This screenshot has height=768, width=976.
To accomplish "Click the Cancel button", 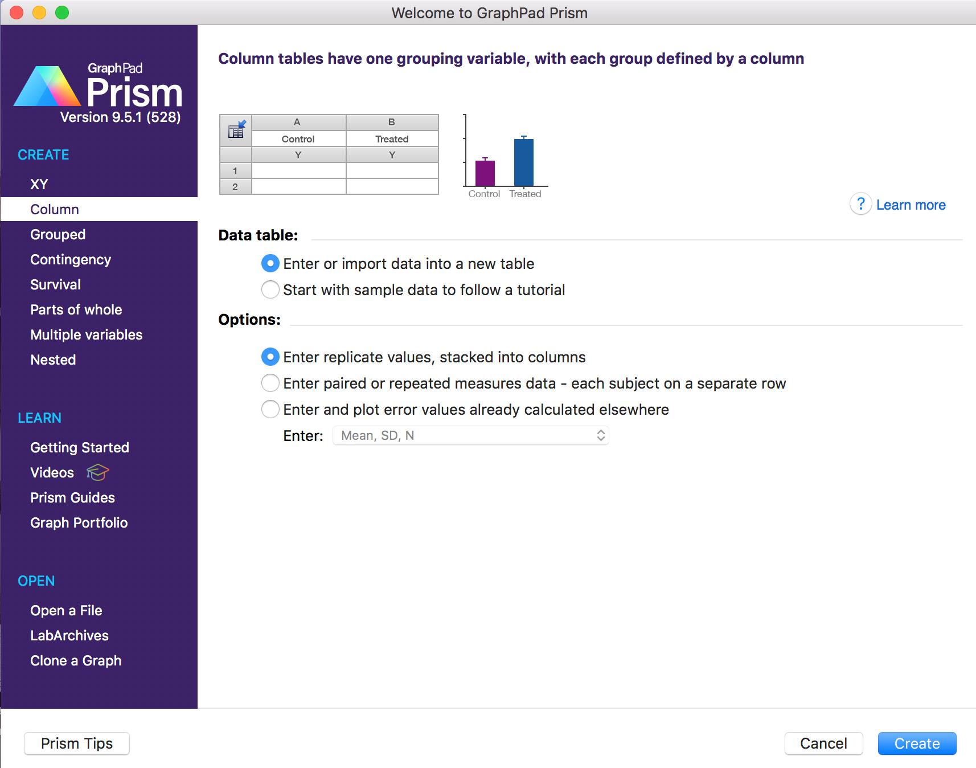I will point(823,744).
